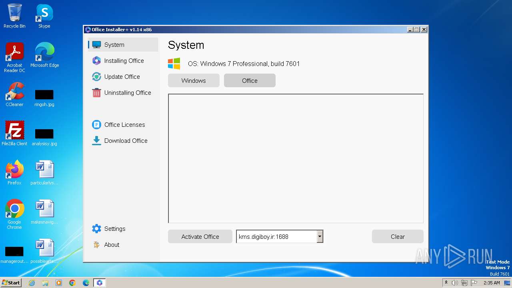This screenshot has height=288, width=512.
Task: Open the Office Licenses tab
Action: (x=123, y=125)
